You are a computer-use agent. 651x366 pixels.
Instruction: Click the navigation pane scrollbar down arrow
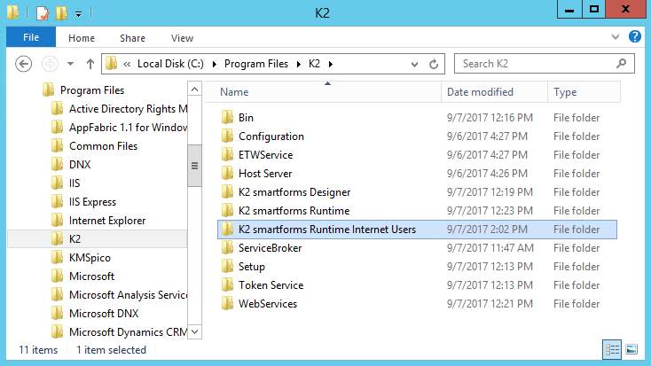[194, 331]
